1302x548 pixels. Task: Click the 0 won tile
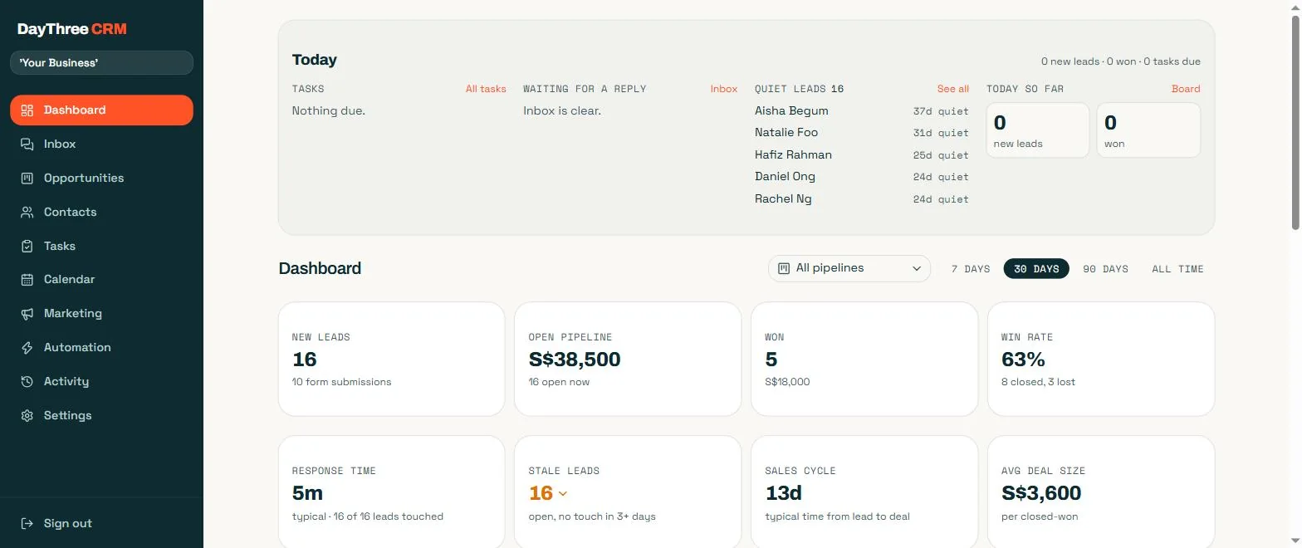[x=1148, y=130]
